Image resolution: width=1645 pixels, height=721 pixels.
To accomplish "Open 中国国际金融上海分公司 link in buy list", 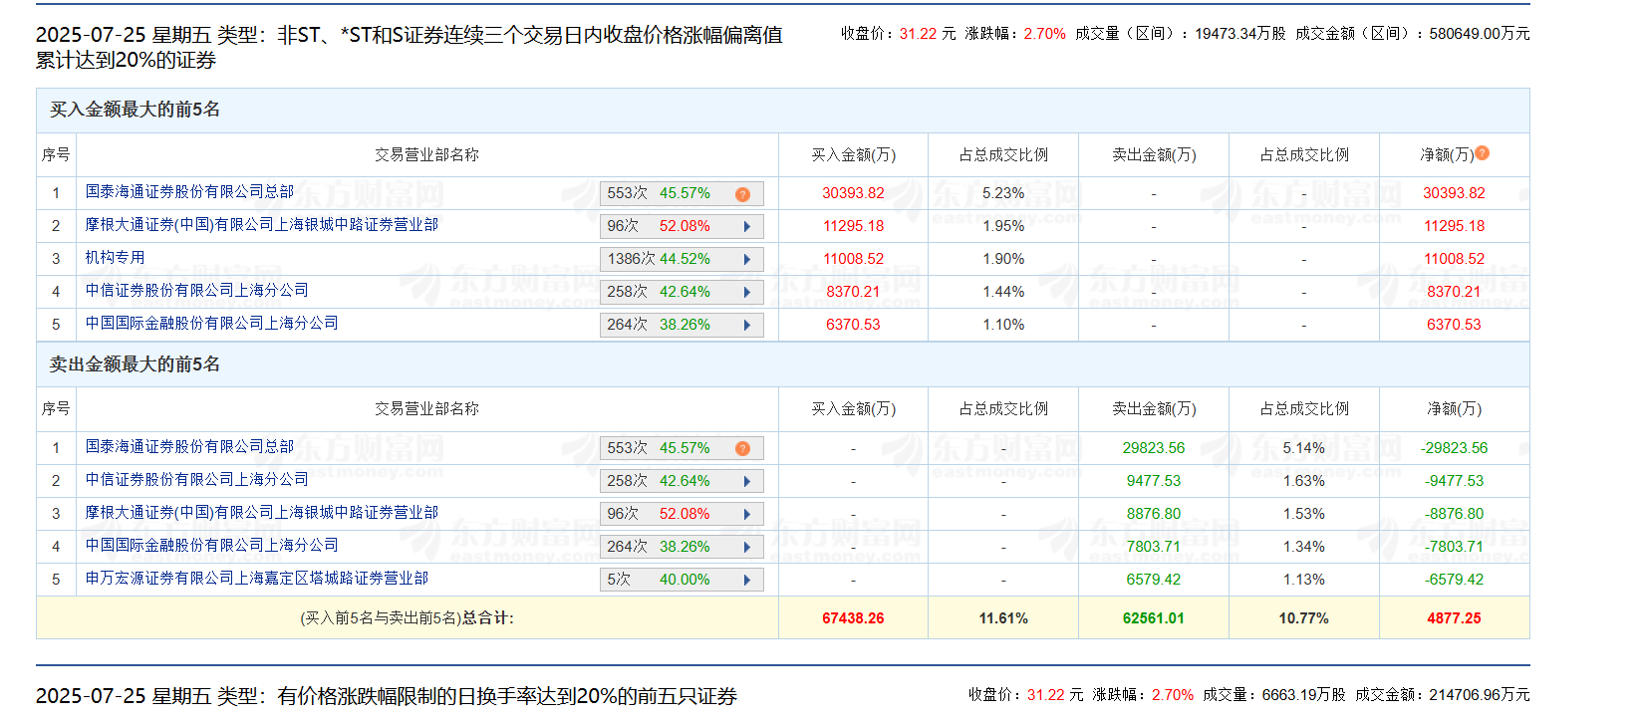I will coord(211,324).
